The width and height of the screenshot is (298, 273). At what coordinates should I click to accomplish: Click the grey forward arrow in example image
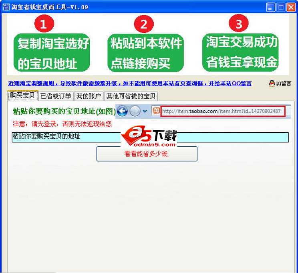[135, 111]
